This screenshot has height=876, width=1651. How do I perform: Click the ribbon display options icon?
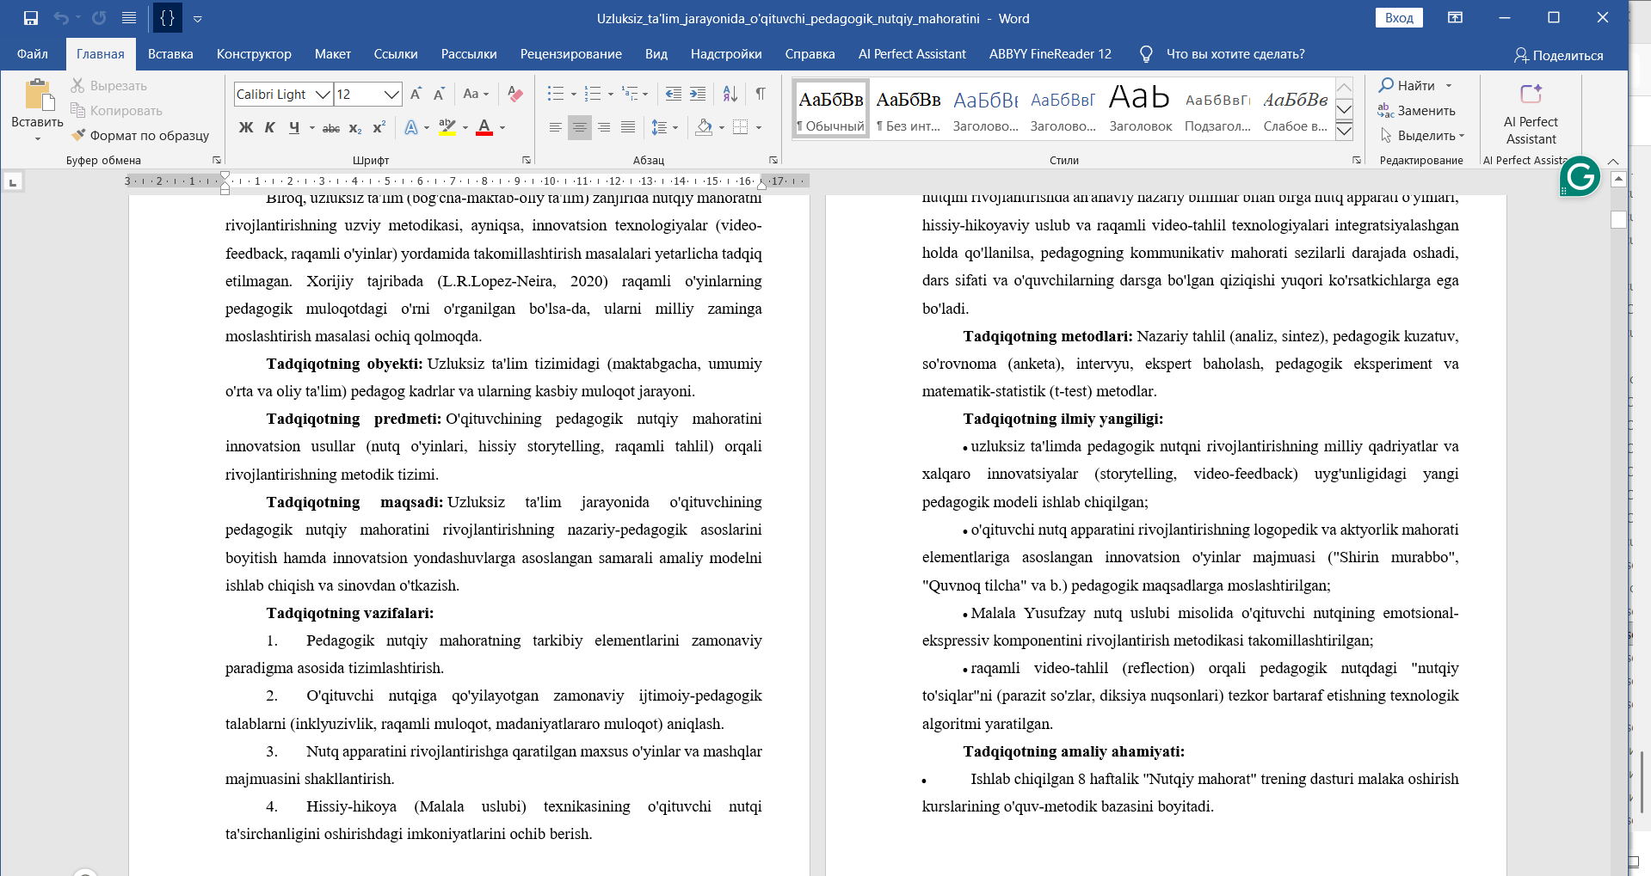point(1455,18)
